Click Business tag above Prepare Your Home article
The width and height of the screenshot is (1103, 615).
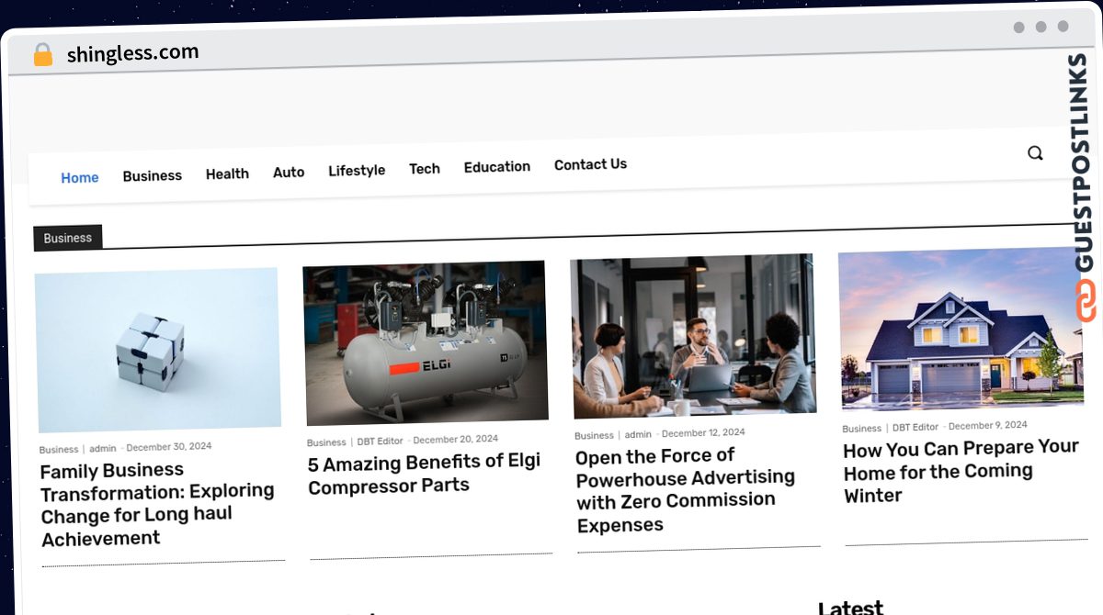point(862,429)
